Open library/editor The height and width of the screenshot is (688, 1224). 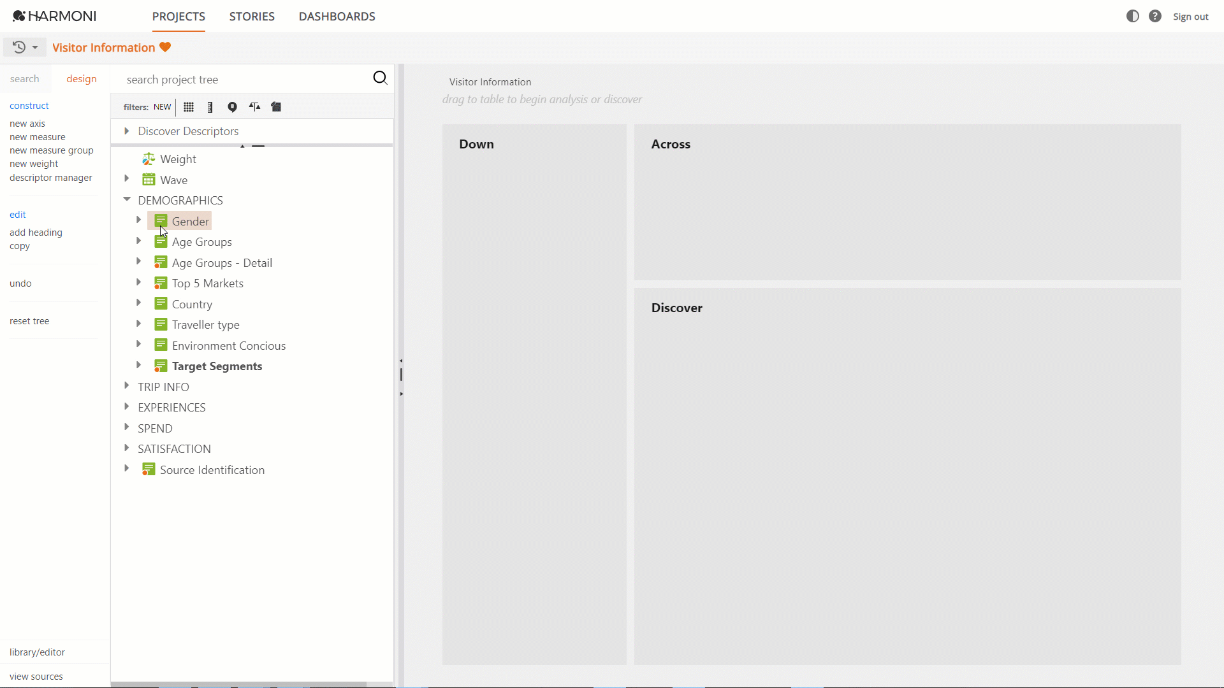(x=37, y=652)
